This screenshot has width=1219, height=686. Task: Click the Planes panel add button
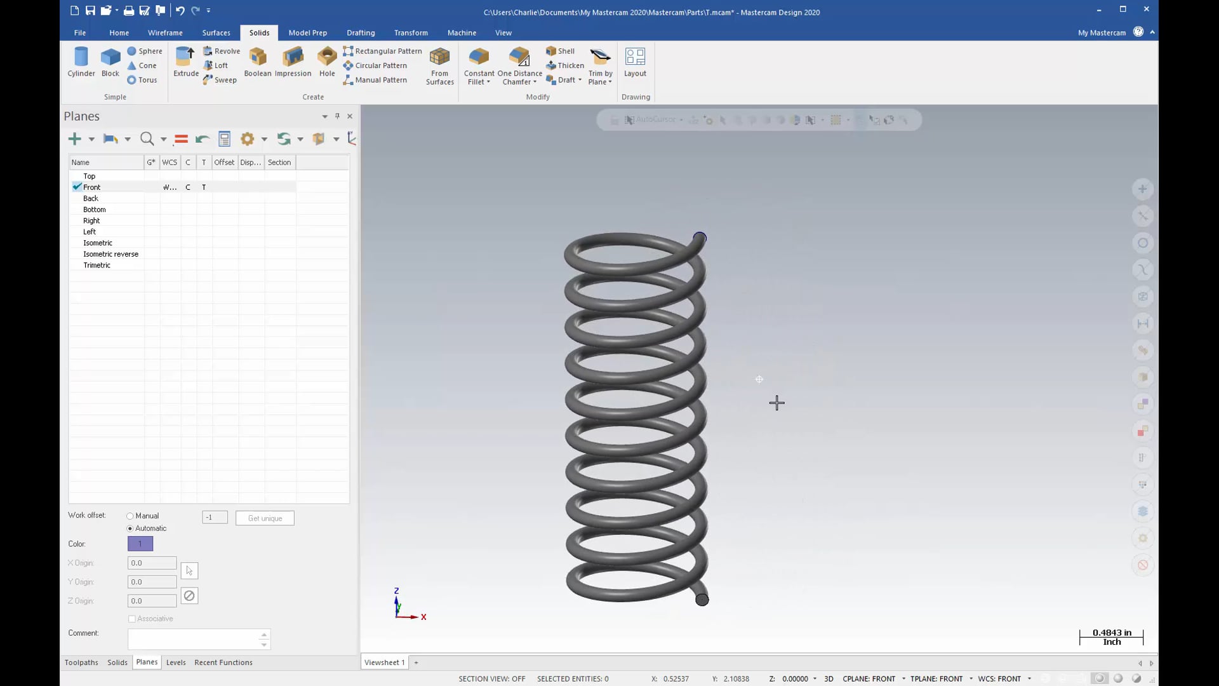click(x=74, y=138)
